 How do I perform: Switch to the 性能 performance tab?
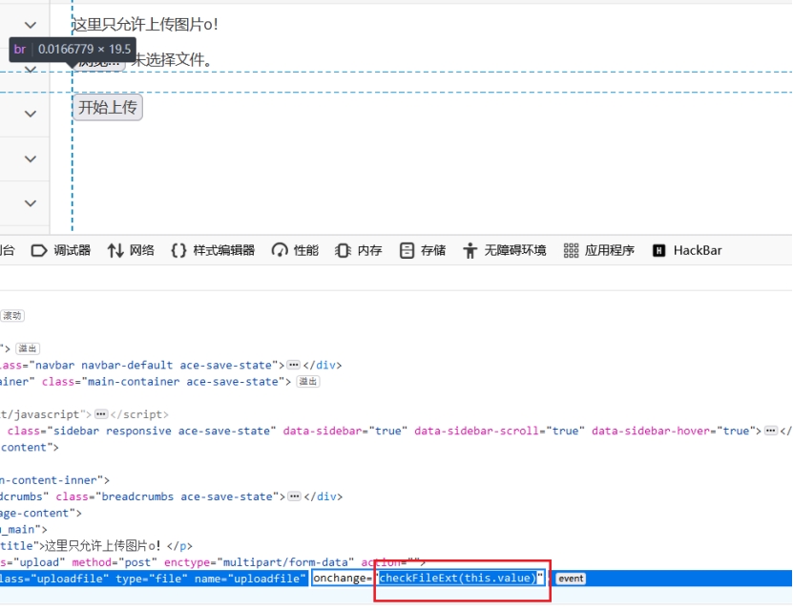point(296,250)
